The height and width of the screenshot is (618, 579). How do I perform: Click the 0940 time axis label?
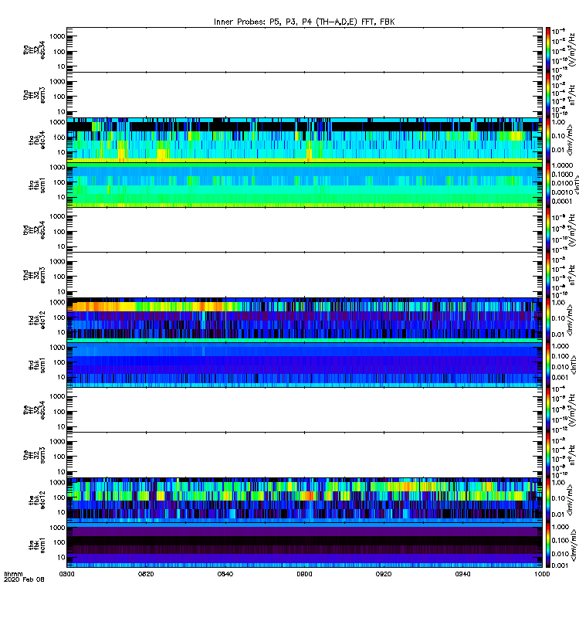click(x=462, y=574)
